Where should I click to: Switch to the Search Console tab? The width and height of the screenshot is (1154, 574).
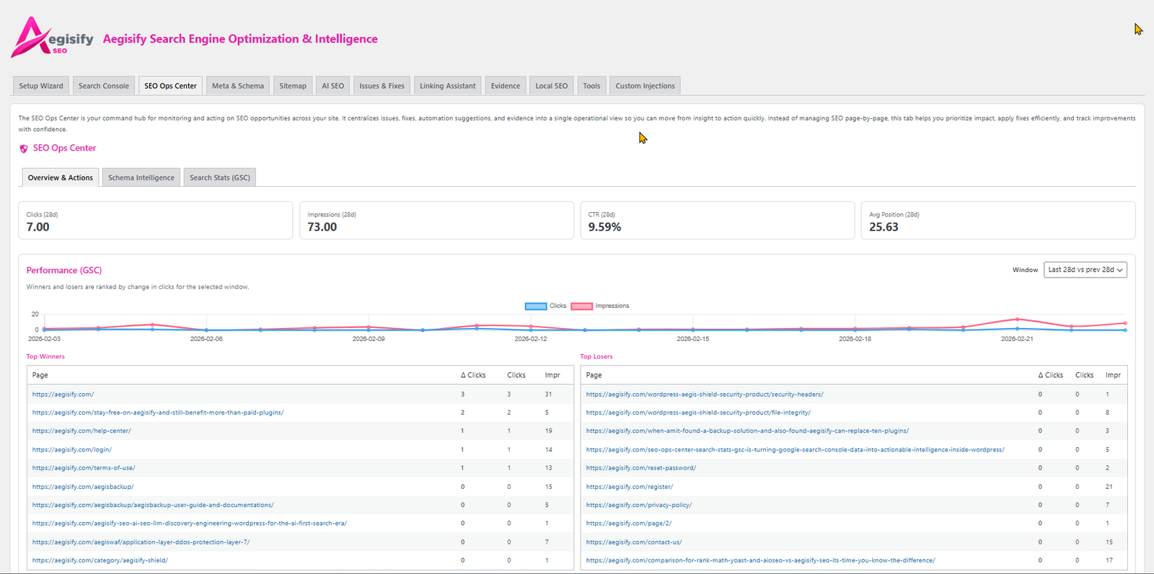pyautogui.click(x=104, y=86)
